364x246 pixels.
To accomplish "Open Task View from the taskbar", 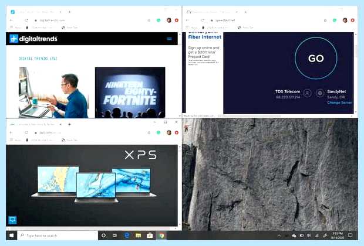I will coord(115,235).
